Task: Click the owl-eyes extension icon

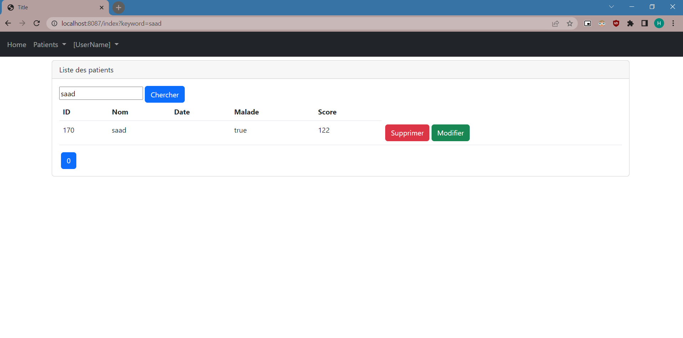Action: 602,23
